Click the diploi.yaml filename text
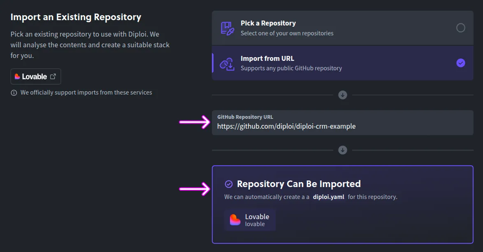 (328, 197)
